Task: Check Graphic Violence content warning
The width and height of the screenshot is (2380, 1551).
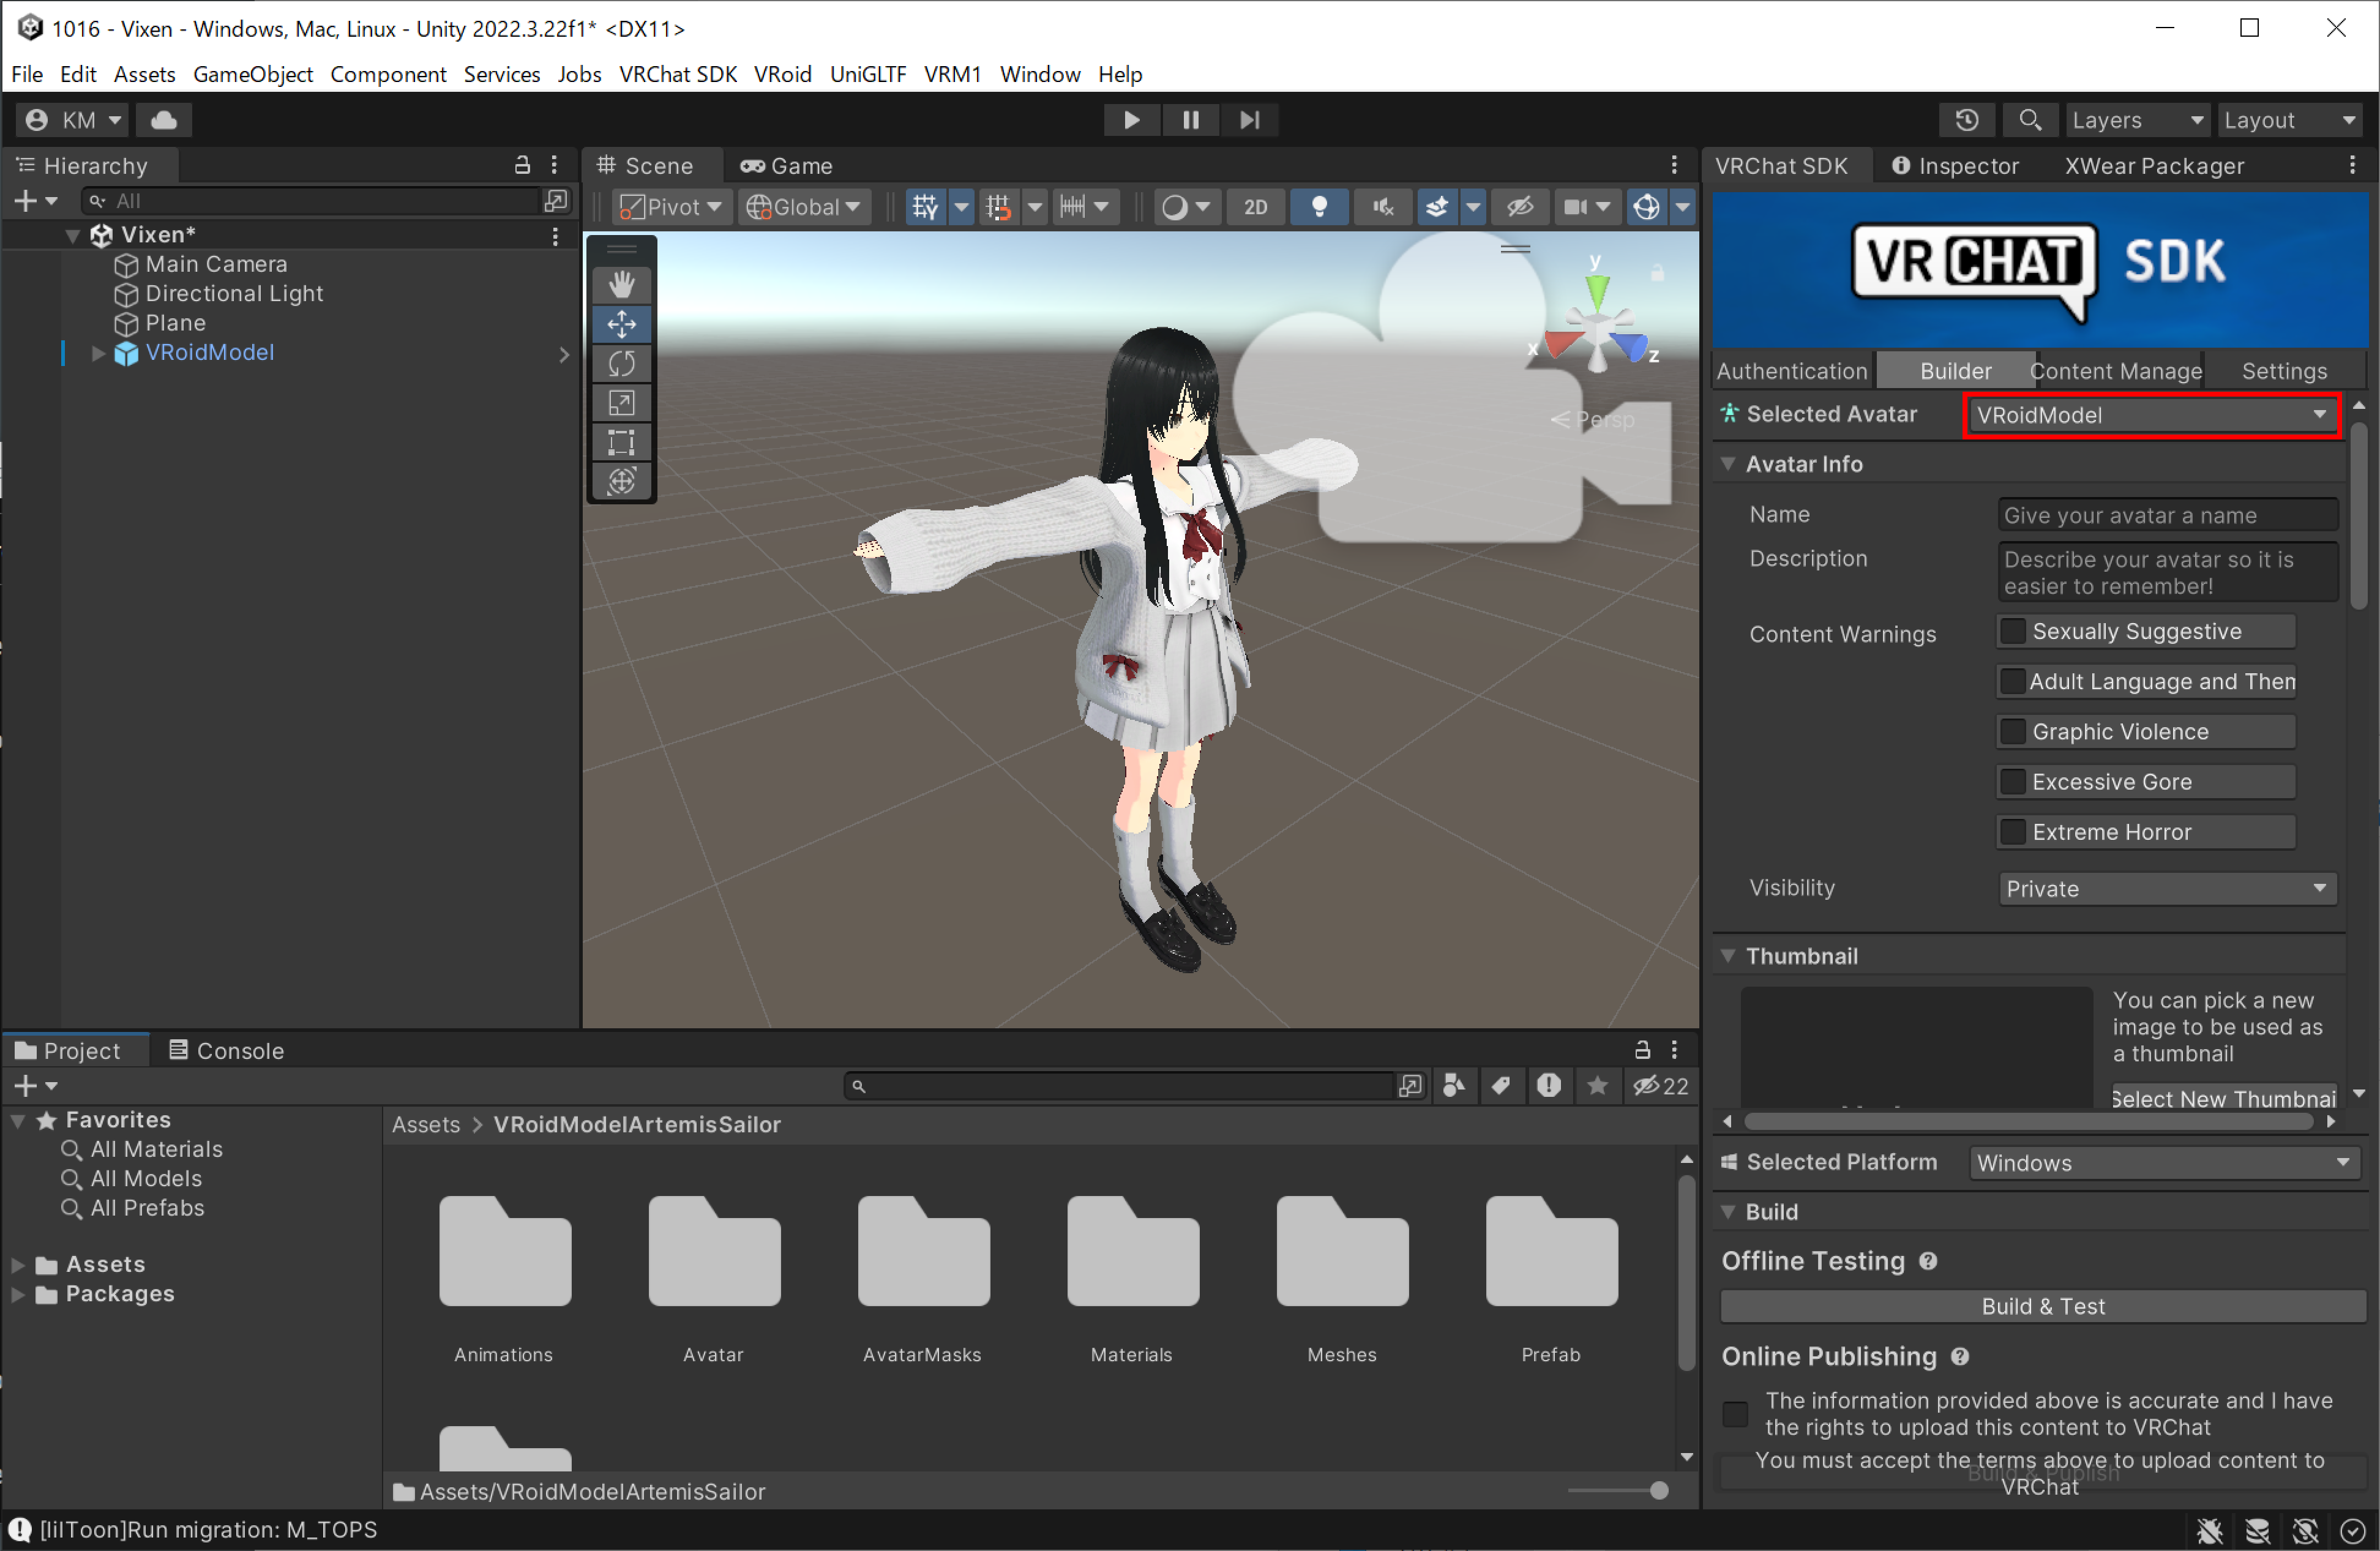Action: (x=2012, y=731)
